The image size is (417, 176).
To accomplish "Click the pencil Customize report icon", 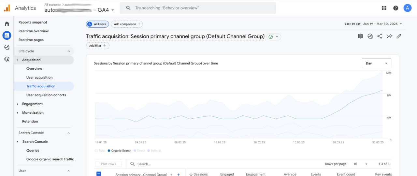I will [x=399, y=36].
